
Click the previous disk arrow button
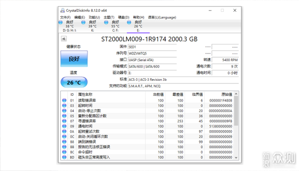pyautogui.click(x=63, y=39)
